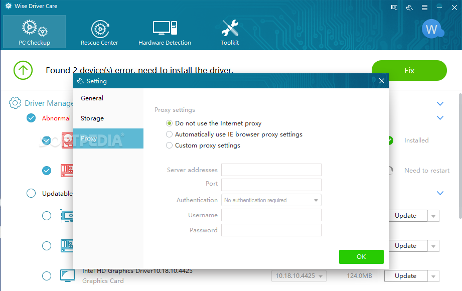Image resolution: width=462 pixels, height=291 pixels.
Task: Click the Port input field
Action: point(271,185)
